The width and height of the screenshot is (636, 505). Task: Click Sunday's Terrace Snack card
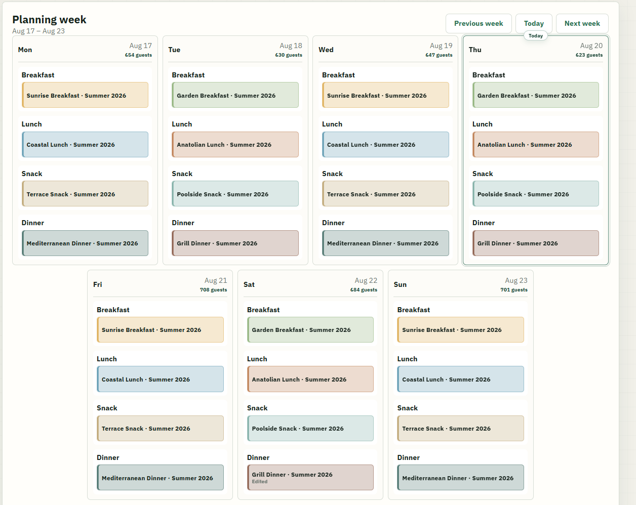pyautogui.click(x=461, y=429)
